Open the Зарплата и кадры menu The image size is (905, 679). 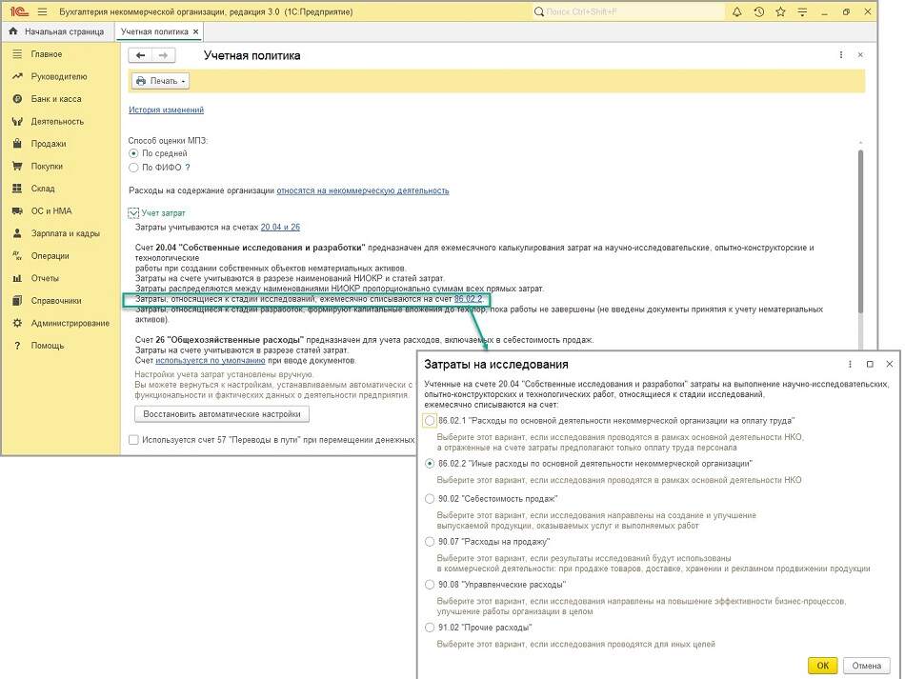point(65,233)
